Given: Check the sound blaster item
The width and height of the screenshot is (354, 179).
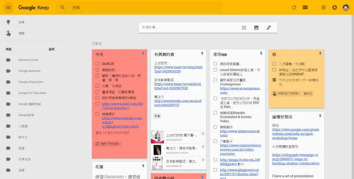Looking at the screenshot, I should (x=215, y=70).
